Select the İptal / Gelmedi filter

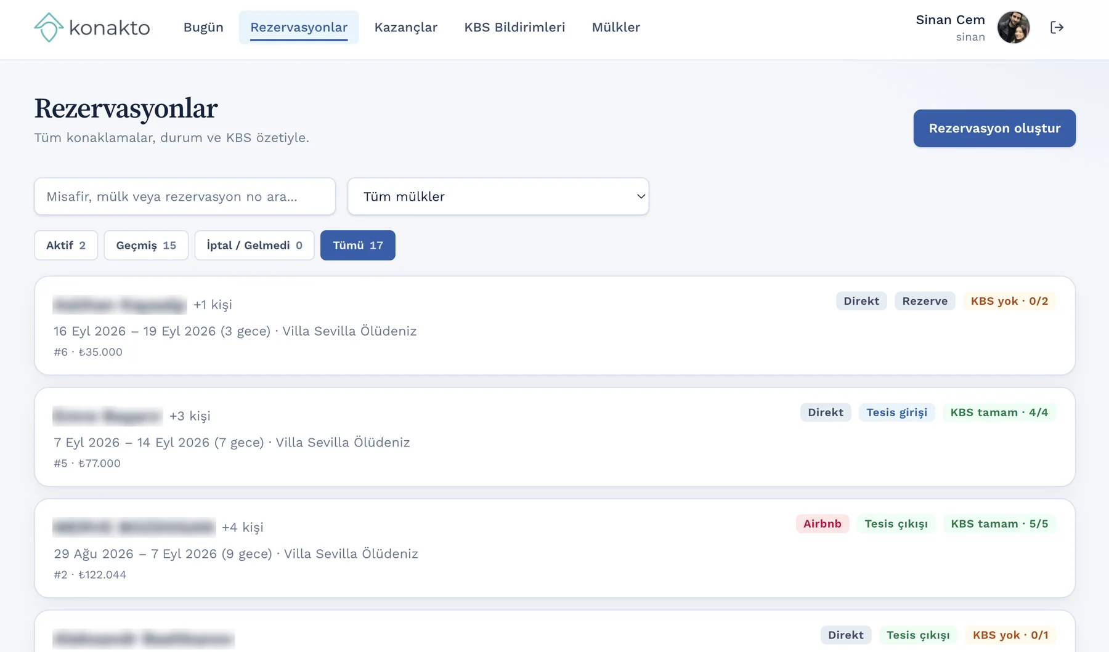pos(254,245)
